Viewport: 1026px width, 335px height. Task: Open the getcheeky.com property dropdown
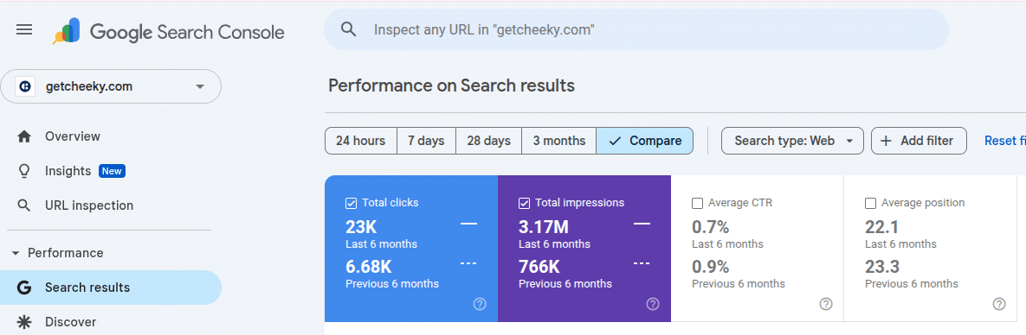point(111,86)
